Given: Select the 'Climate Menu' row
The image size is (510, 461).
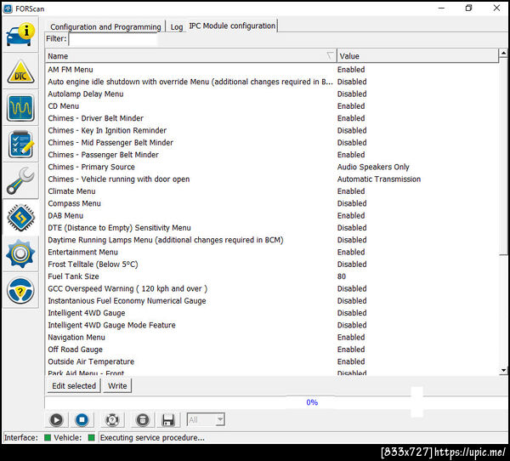Looking at the screenshot, I should (x=272, y=191).
